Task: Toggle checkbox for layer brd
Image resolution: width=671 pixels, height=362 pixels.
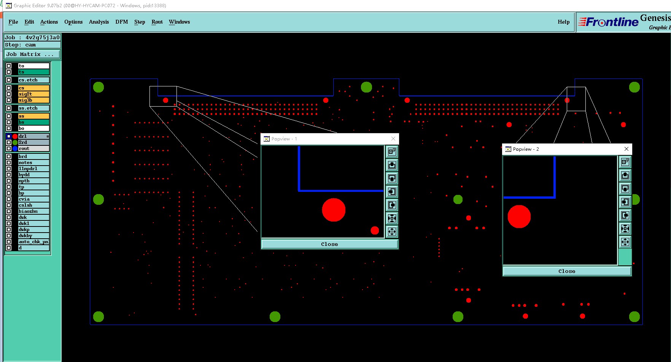Action: 9,156
